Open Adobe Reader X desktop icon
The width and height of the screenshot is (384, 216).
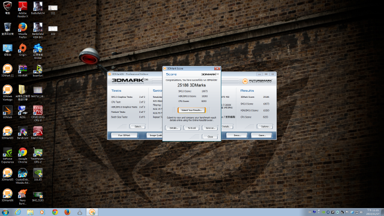click(x=23, y=10)
